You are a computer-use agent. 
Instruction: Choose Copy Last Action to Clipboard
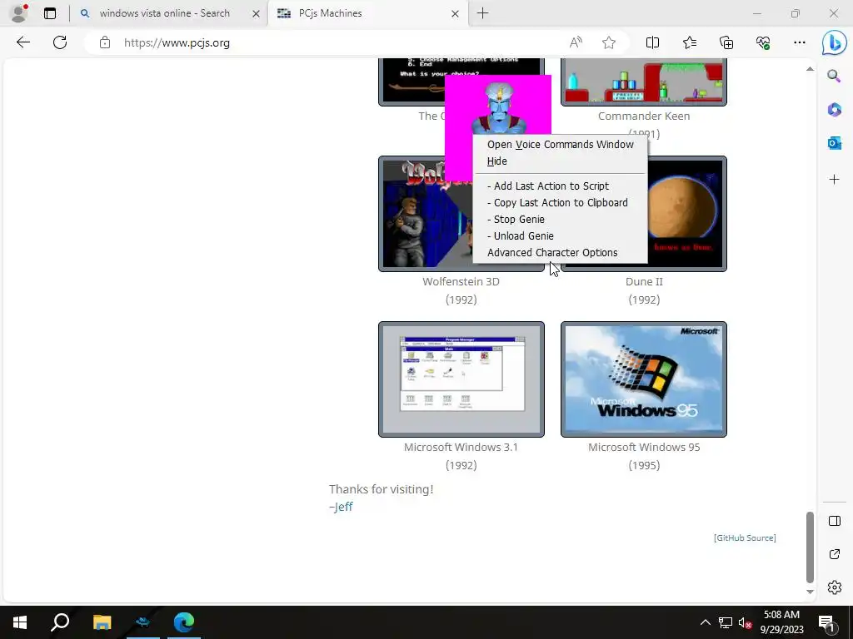[561, 203]
